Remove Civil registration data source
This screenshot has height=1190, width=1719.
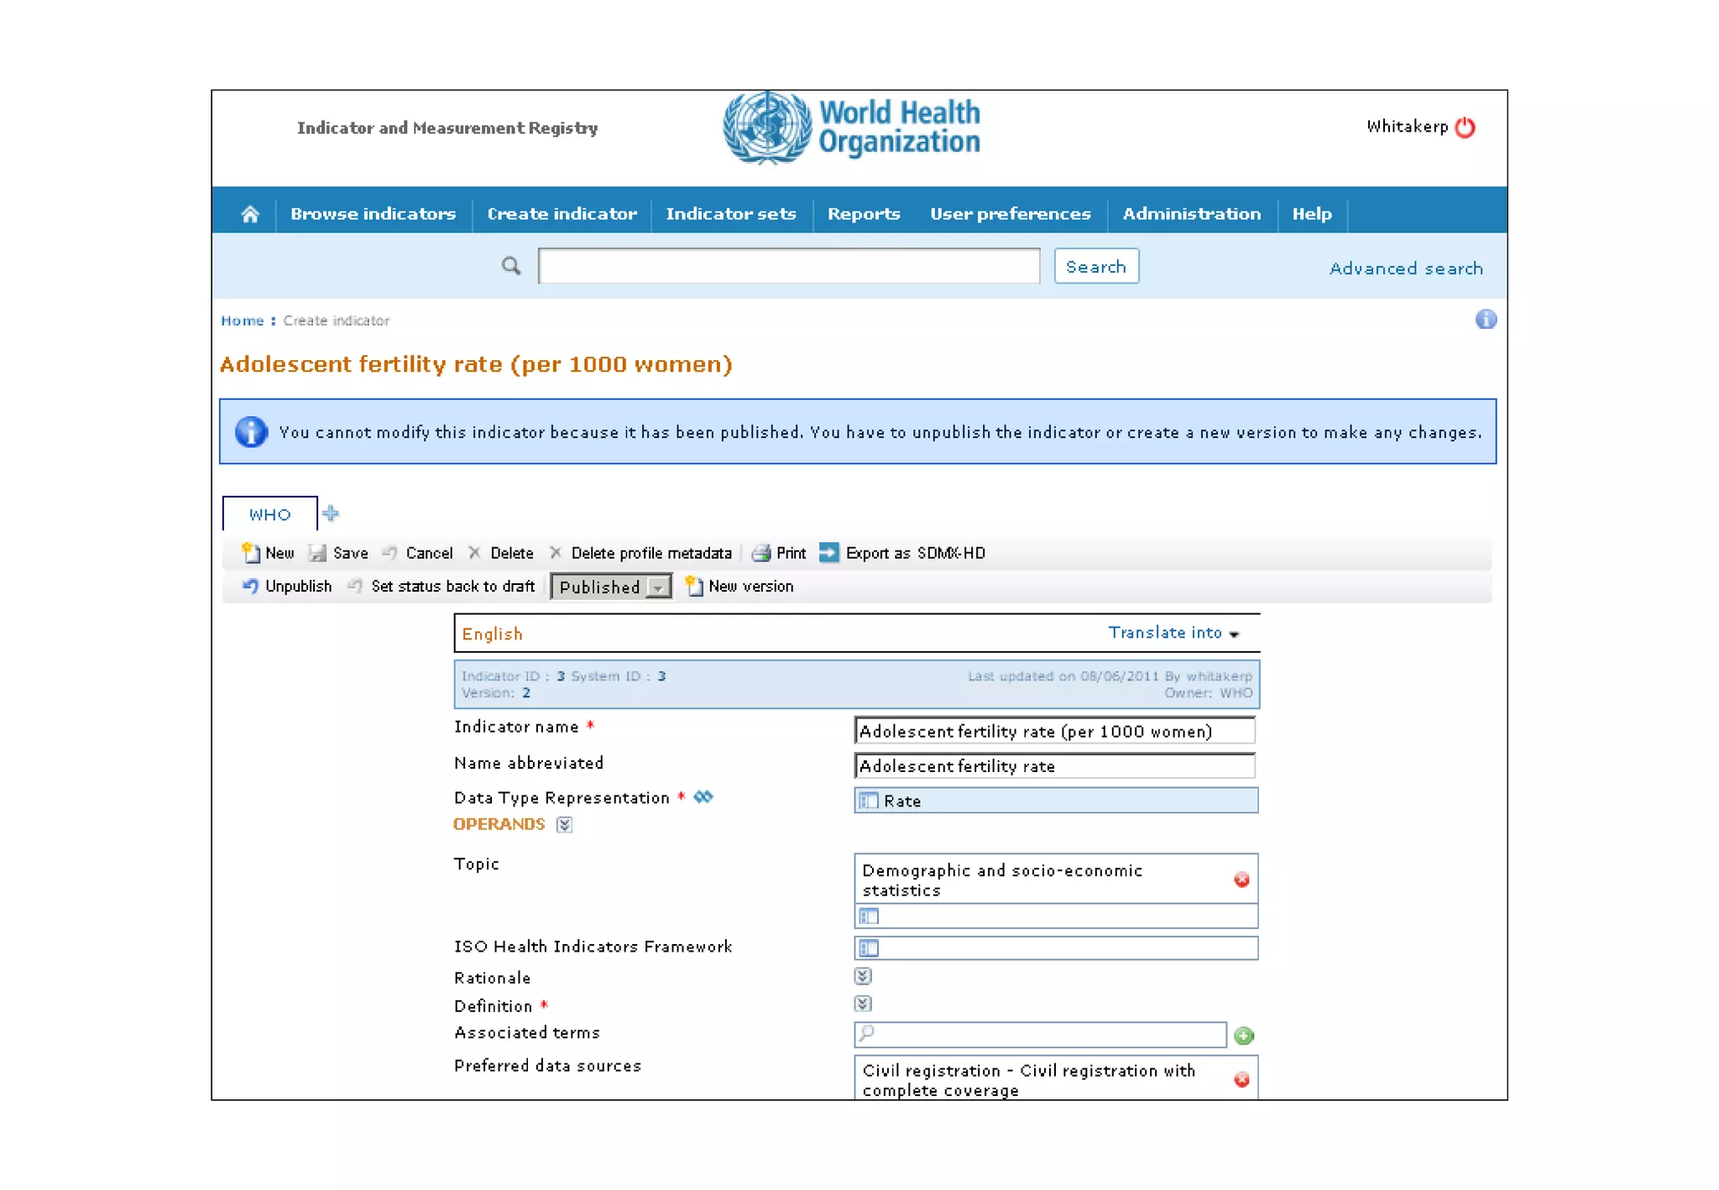1241,1079
